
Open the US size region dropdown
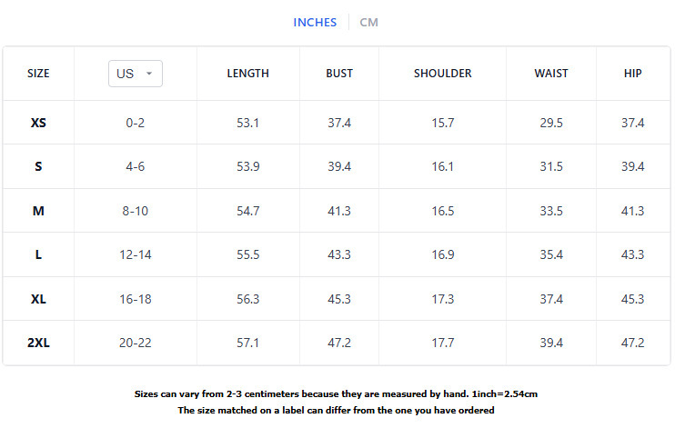click(135, 74)
